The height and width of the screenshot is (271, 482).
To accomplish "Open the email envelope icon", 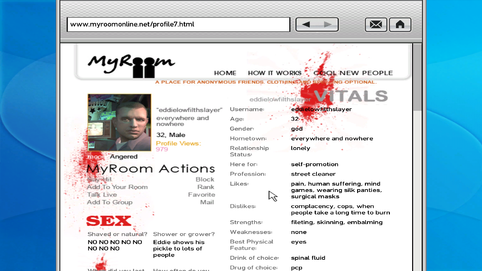I will tap(376, 25).
